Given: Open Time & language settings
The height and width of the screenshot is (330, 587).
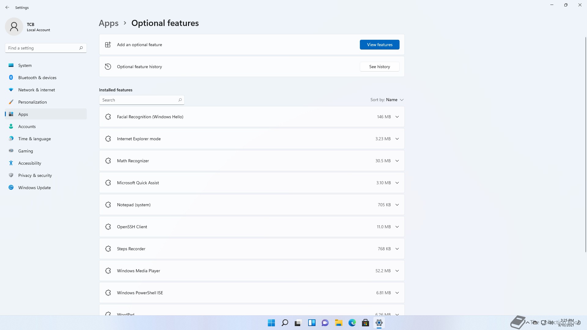Looking at the screenshot, I should tap(46, 139).
